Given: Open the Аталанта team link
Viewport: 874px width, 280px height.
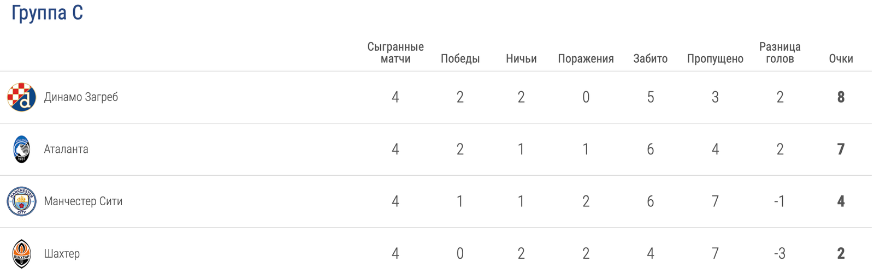Looking at the screenshot, I should tap(66, 149).
